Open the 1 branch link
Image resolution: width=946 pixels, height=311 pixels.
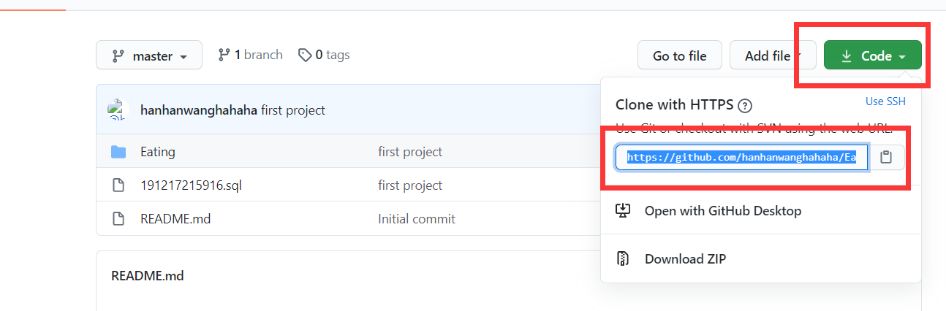(x=251, y=55)
